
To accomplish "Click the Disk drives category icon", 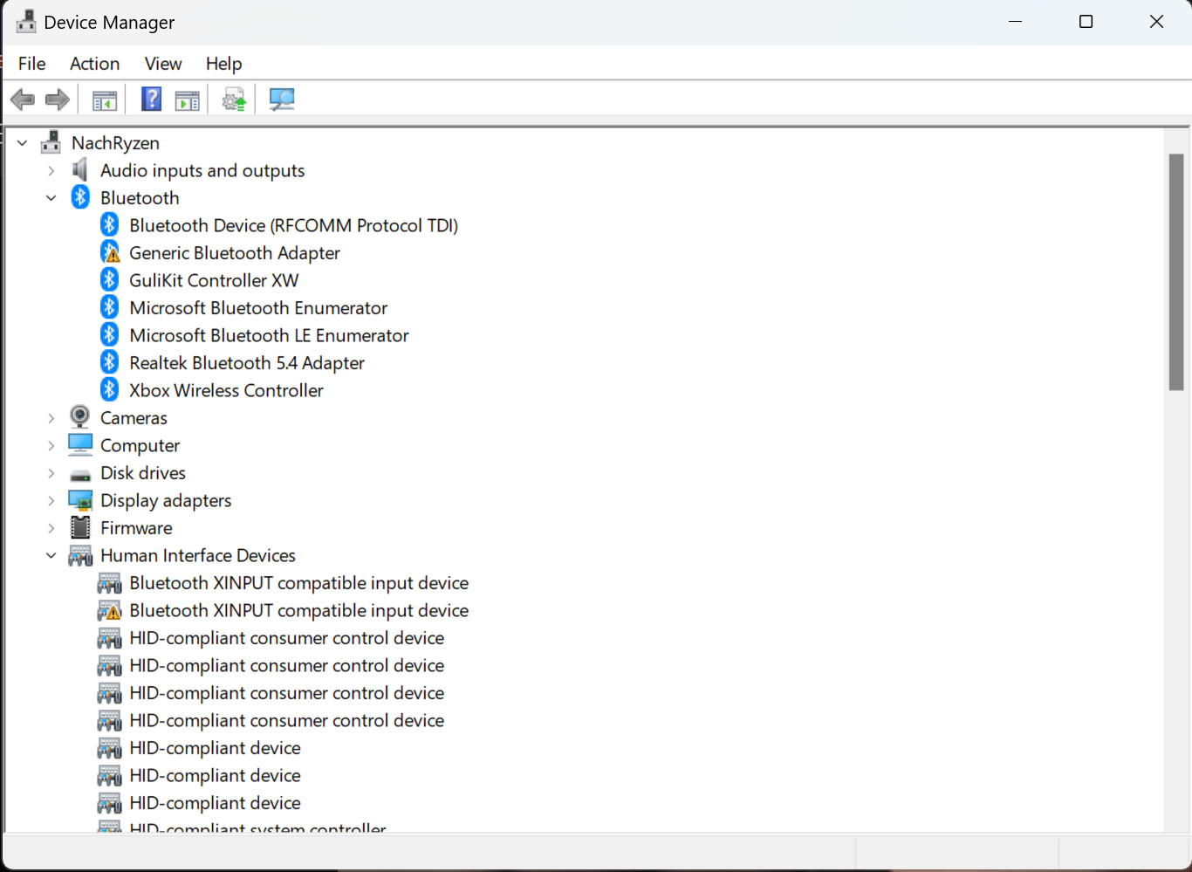I will [80, 476].
